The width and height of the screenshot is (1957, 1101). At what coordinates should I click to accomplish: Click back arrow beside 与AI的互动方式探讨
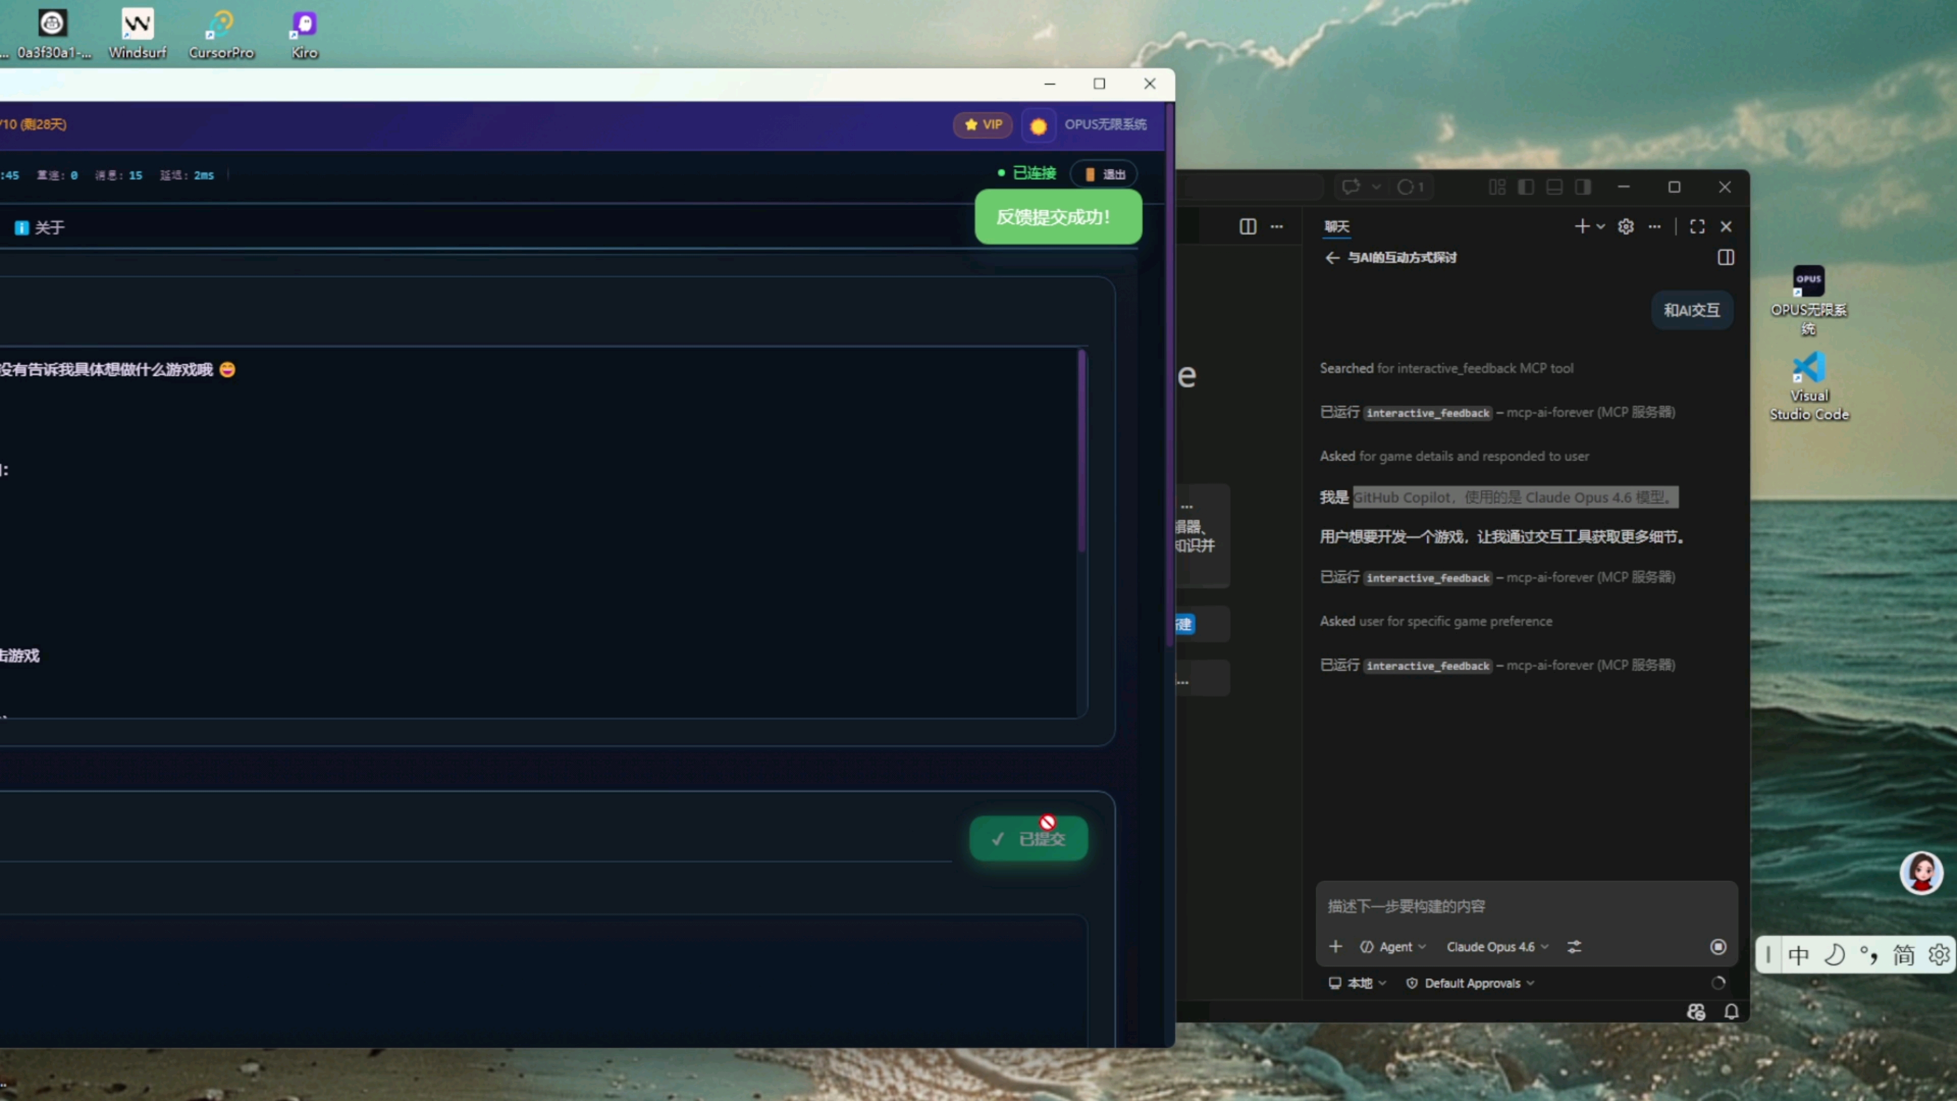pos(1332,257)
